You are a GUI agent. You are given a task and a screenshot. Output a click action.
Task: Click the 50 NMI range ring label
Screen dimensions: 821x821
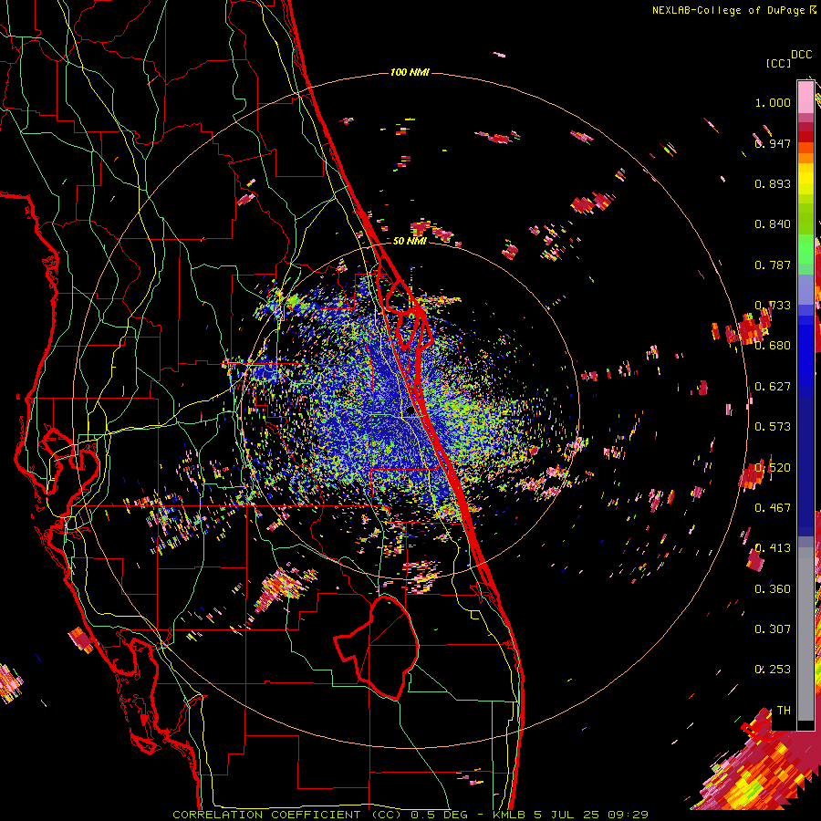(410, 241)
